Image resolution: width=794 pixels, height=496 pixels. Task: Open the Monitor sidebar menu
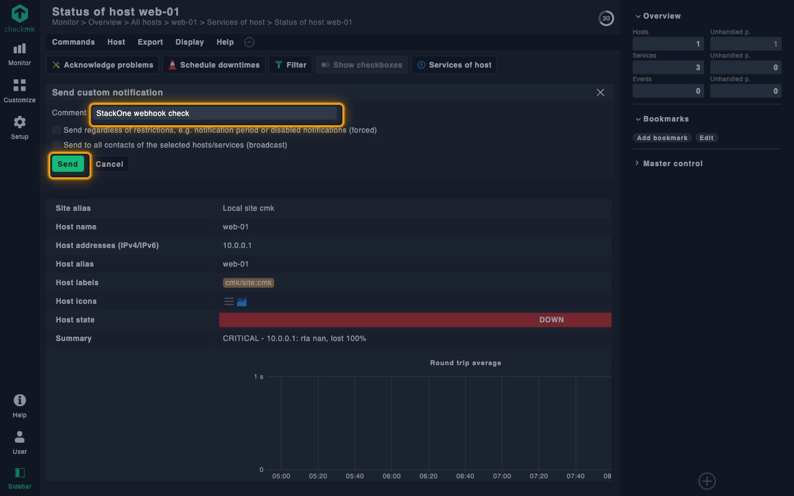click(20, 54)
